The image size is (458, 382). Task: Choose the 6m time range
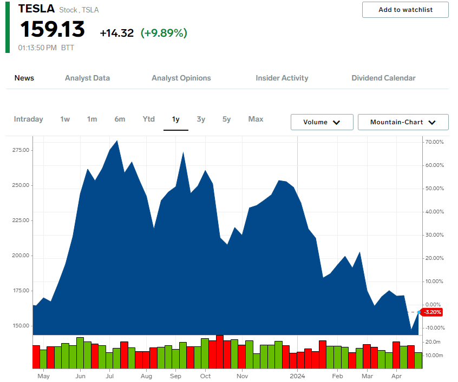pyautogui.click(x=120, y=119)
